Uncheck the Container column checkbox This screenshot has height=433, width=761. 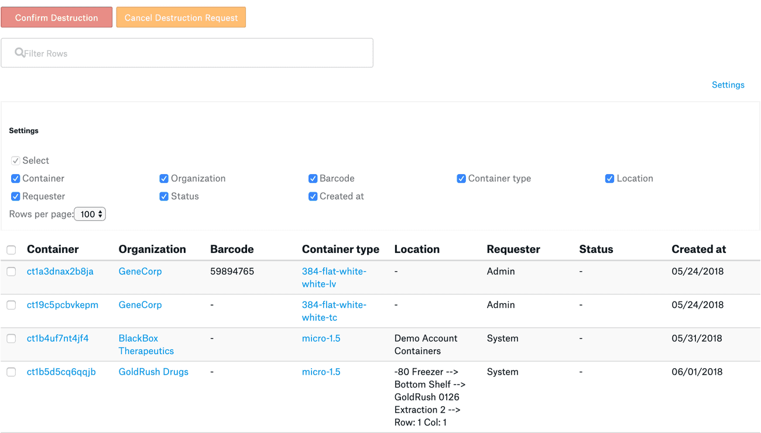coord(16,179)
